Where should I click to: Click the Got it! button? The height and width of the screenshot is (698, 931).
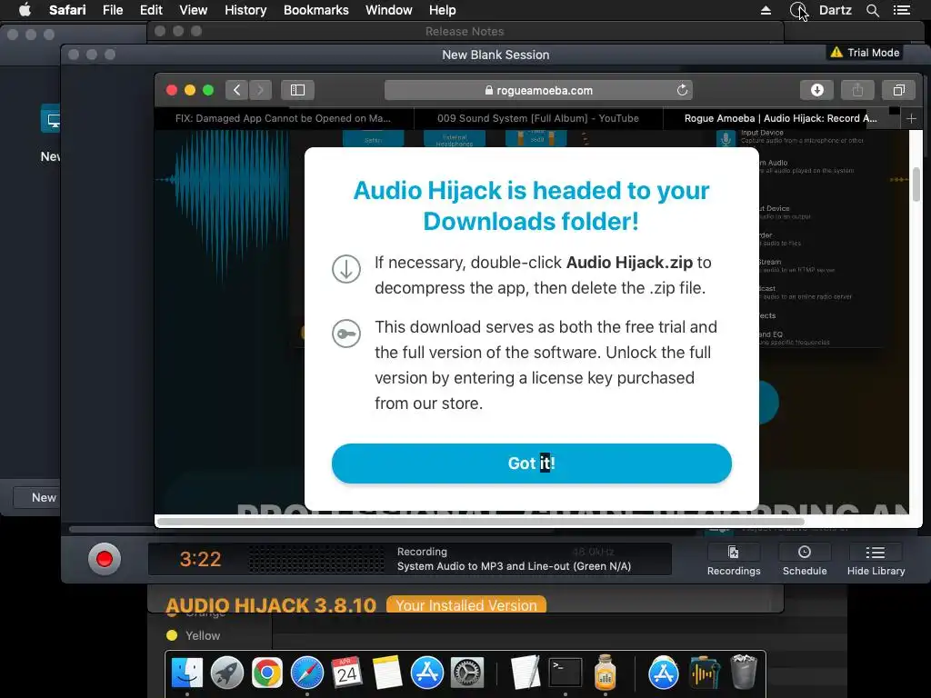[531, 463]
